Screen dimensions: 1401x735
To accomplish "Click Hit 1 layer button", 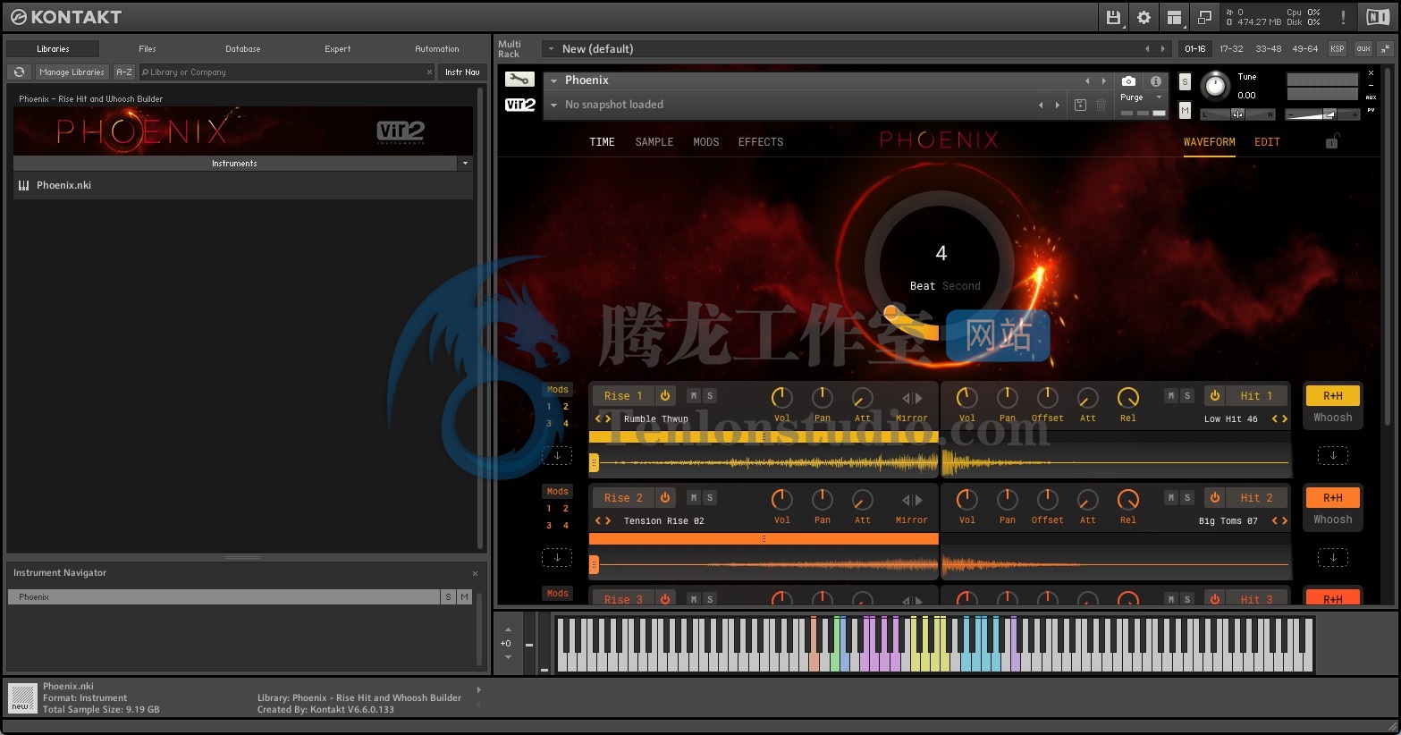I will pyautogui.click(x=1256, y=395).
